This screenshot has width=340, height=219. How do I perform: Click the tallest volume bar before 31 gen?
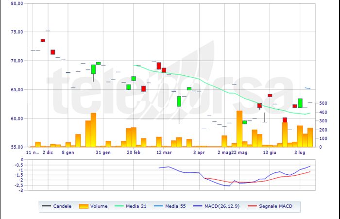tap(93, 130)
